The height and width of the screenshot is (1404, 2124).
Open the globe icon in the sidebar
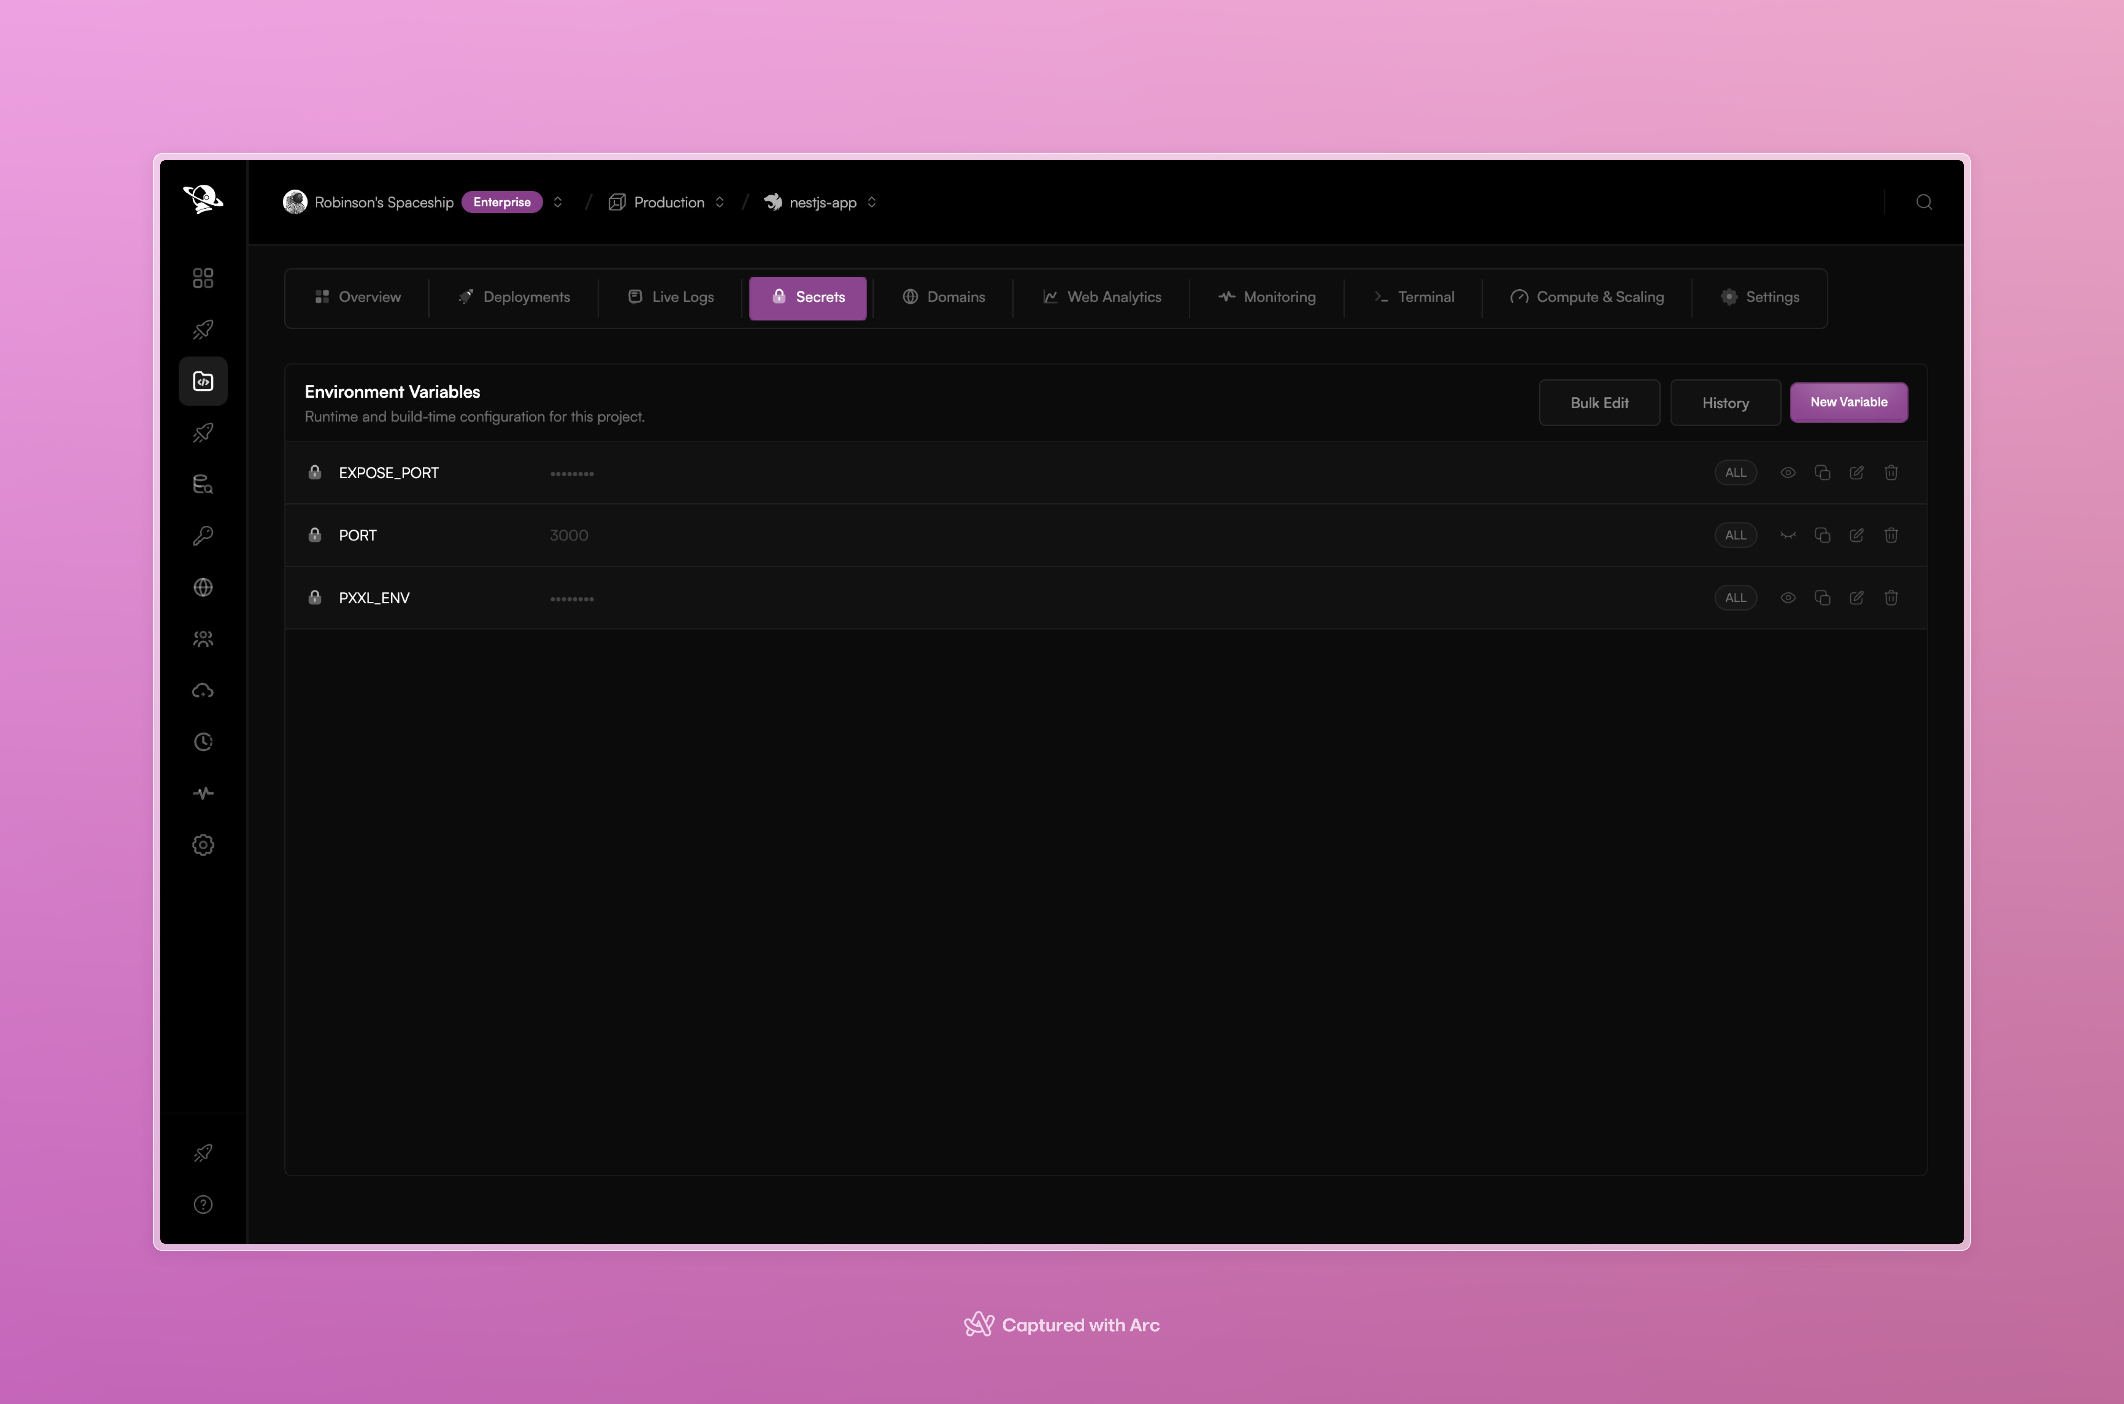tap(203, 587)
